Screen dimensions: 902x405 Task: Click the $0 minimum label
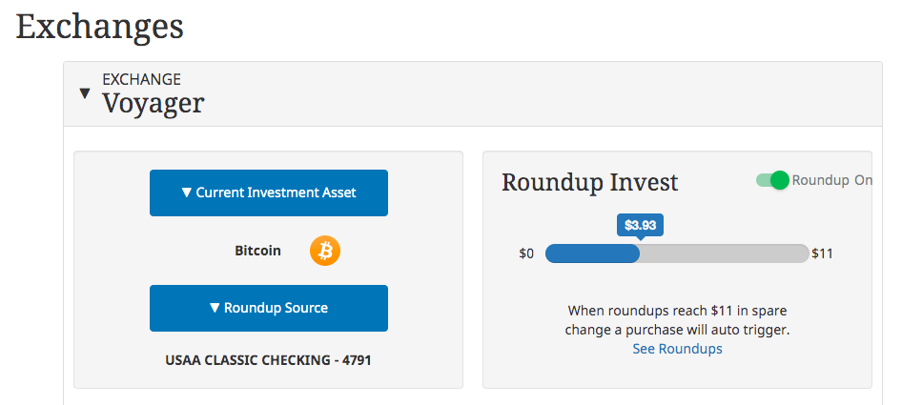tap(525, 253)
